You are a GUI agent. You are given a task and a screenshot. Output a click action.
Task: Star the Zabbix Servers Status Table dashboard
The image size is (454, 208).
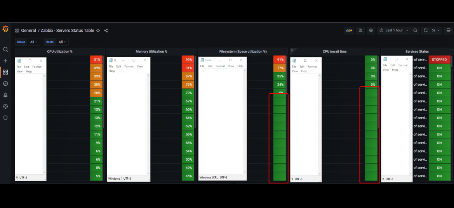tap(98, 30)
